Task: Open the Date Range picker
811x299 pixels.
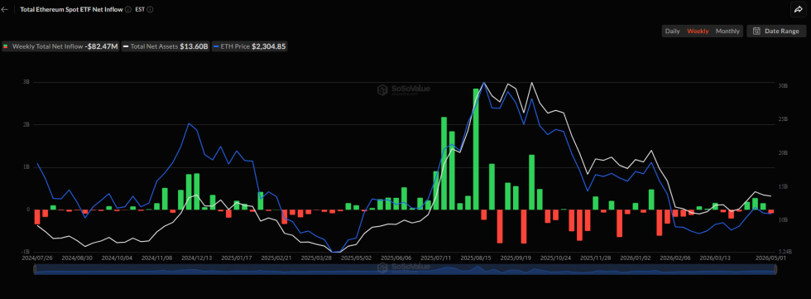Action: click(x=776, y=31)
